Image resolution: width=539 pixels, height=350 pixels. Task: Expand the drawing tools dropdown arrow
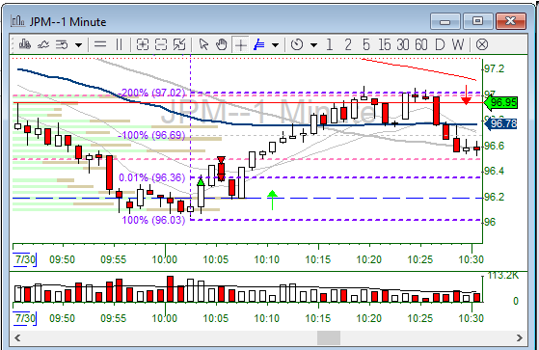275,45
